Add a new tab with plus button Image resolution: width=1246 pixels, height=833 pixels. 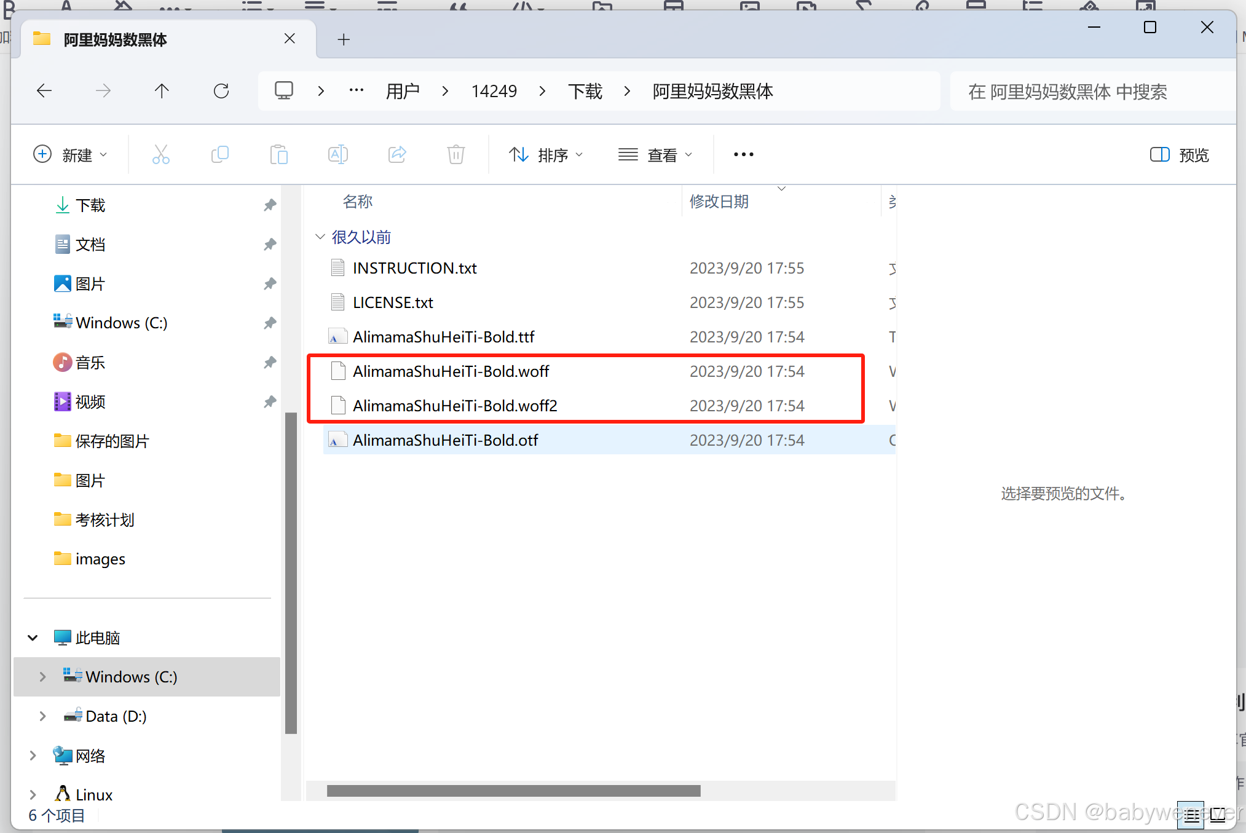click(x=344, y=40)
